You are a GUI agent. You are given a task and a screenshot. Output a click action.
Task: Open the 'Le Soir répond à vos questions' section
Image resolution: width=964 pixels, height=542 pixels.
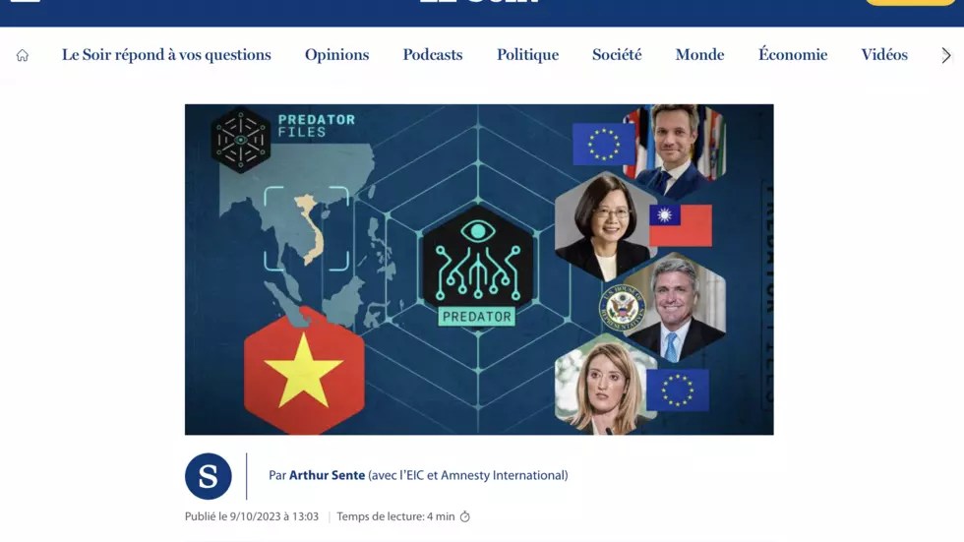(166, 55)
